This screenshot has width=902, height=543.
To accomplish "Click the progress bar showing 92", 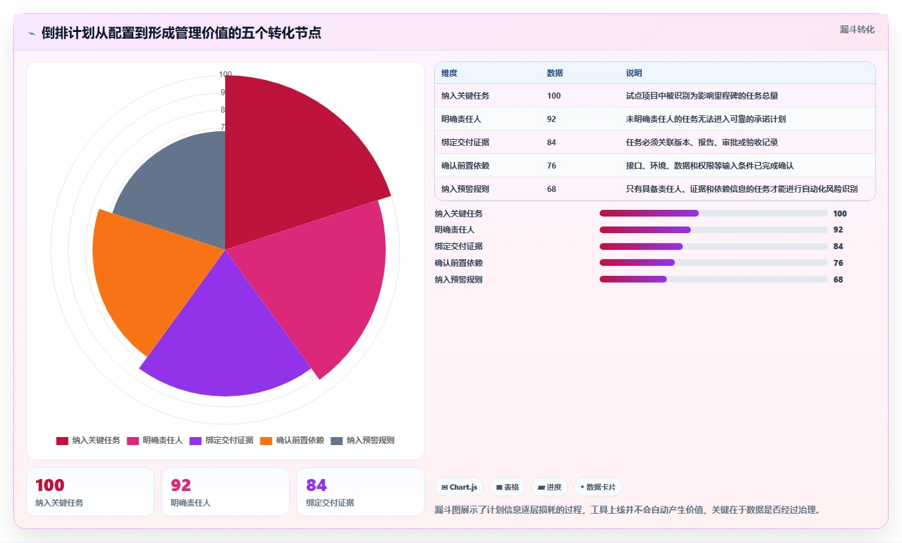I will click(713, 230).
